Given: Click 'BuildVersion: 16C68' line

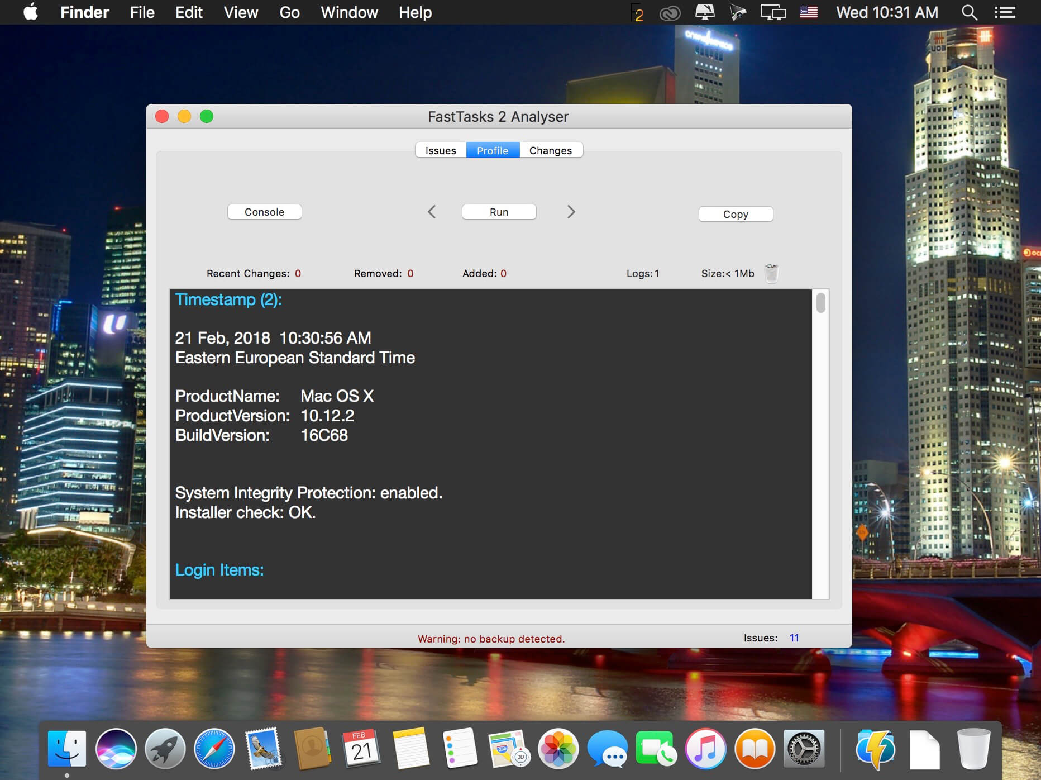Looking at the screenshot, I should [261, 435].
